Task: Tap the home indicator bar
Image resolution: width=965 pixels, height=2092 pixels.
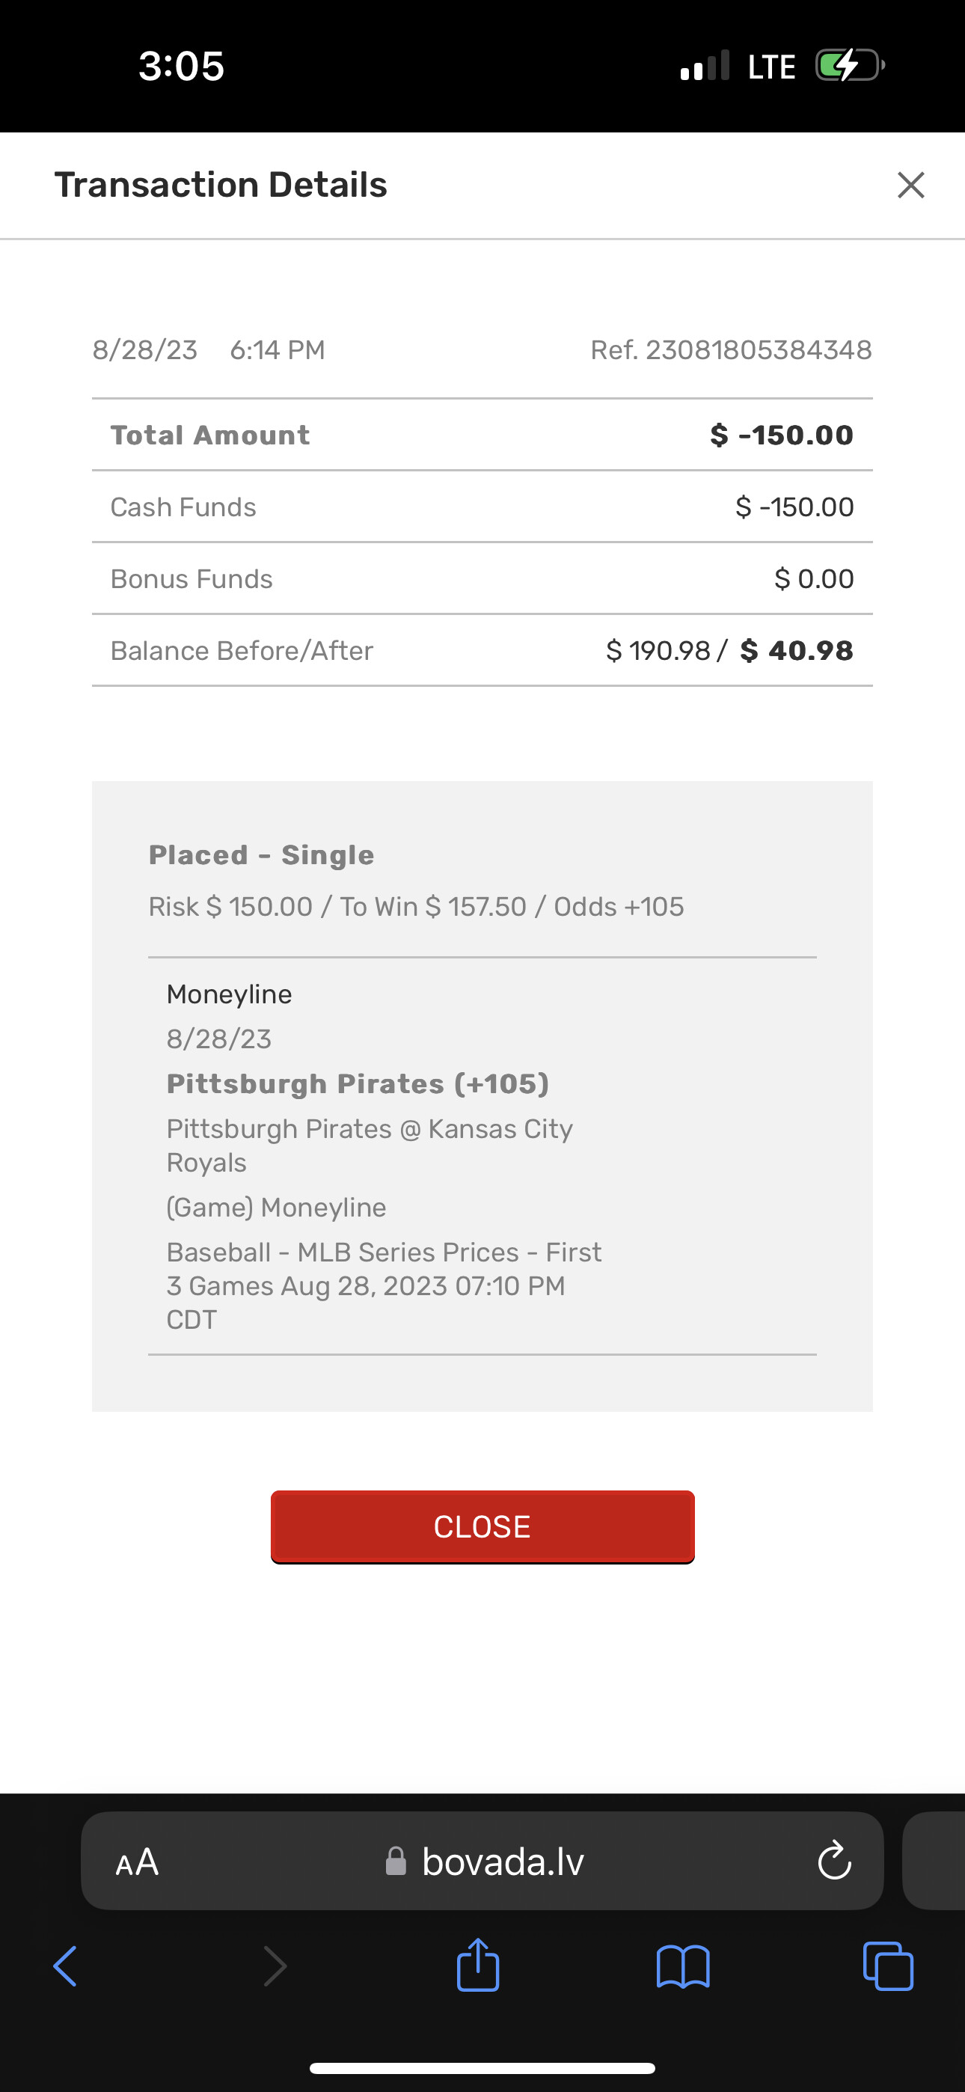Action: point(482,2067)
